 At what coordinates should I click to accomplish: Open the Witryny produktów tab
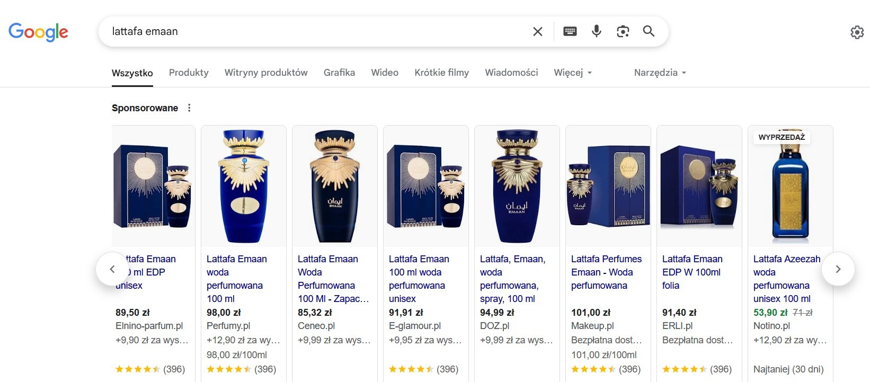(x=266, y=73)
